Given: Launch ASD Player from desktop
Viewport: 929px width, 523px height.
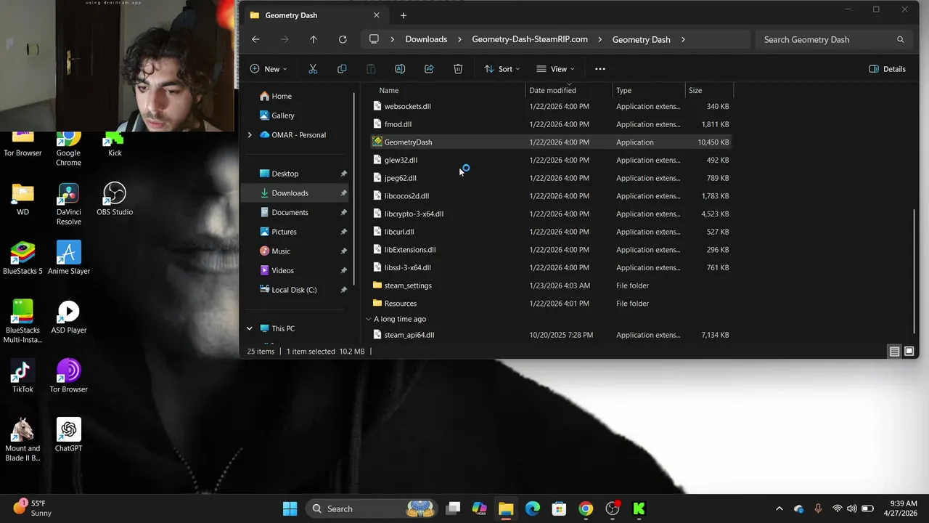Looking at the screenshot, I should [69, 317].
